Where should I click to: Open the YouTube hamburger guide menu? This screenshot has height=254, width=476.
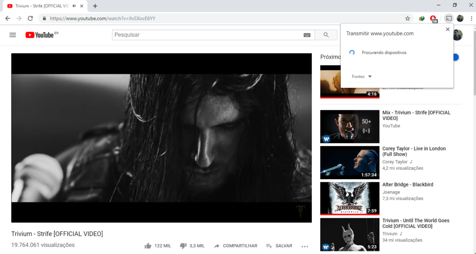click(13, 35)
